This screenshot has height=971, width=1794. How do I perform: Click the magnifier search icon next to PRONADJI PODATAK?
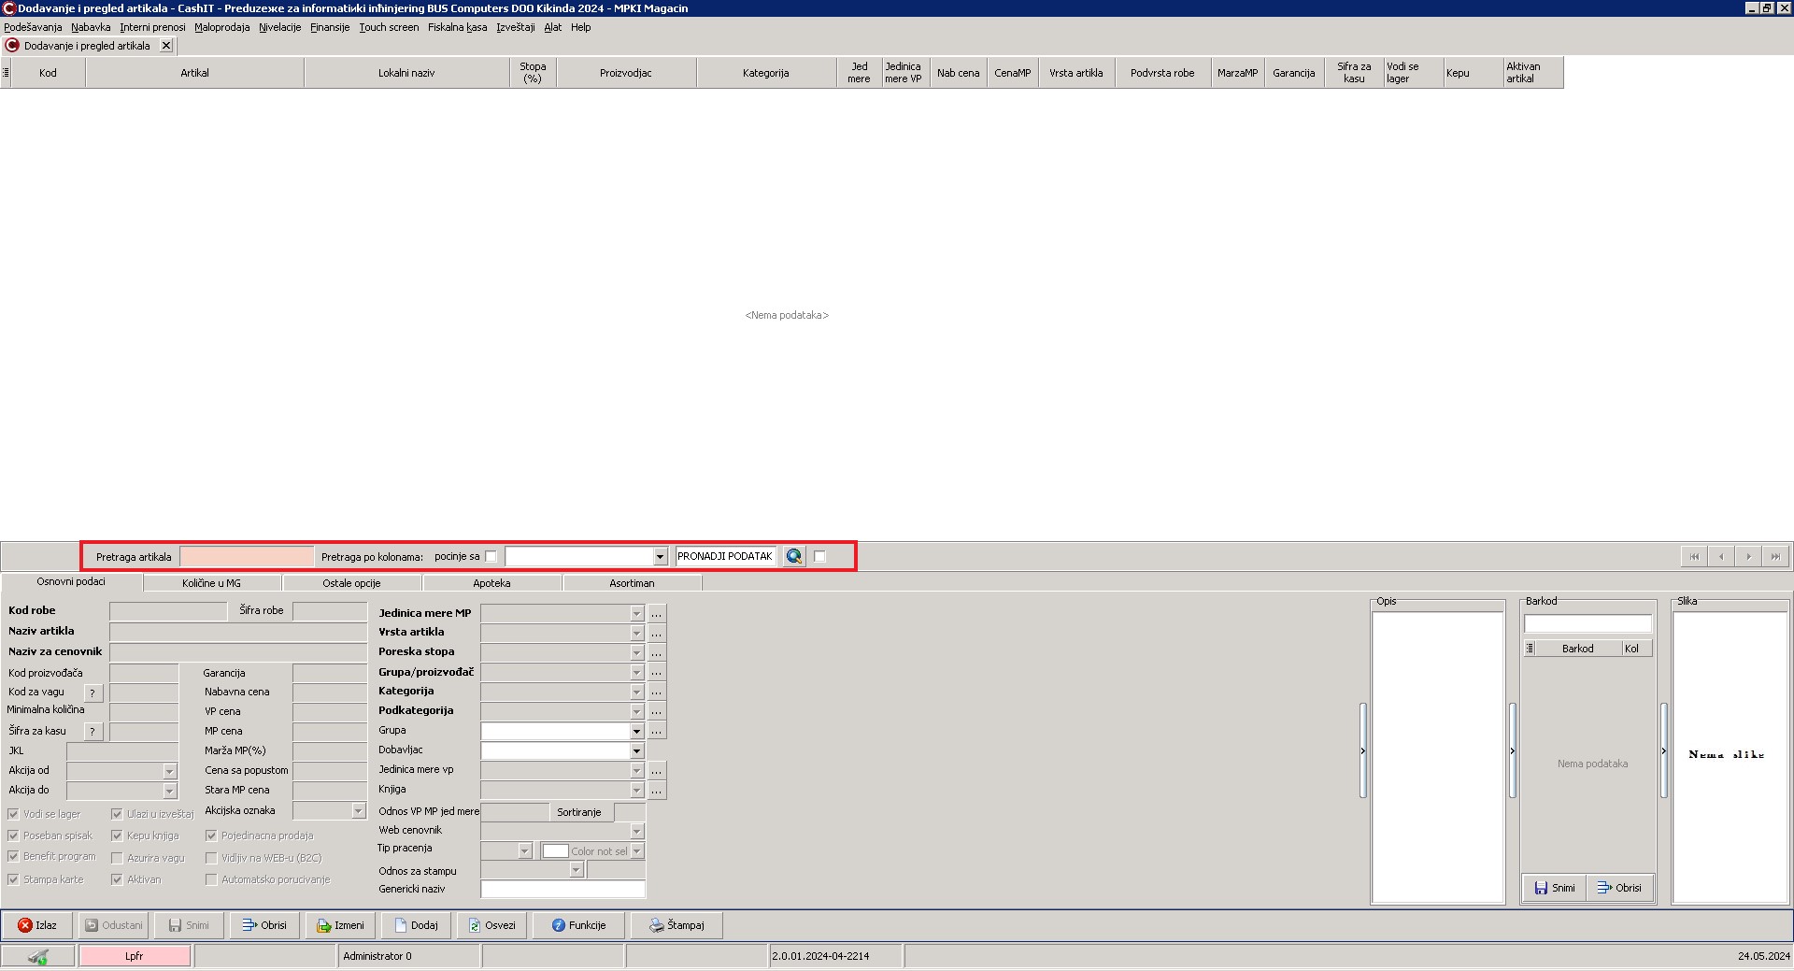pyautogui.click(x=794, y=556)
